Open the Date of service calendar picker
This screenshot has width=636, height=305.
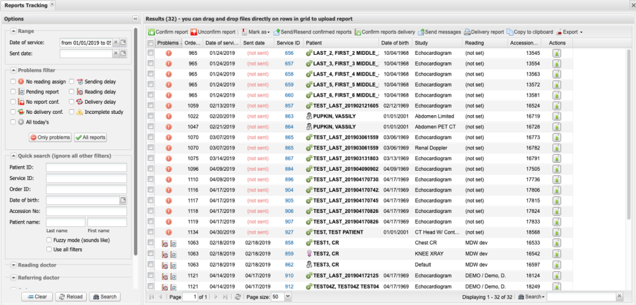123,42
